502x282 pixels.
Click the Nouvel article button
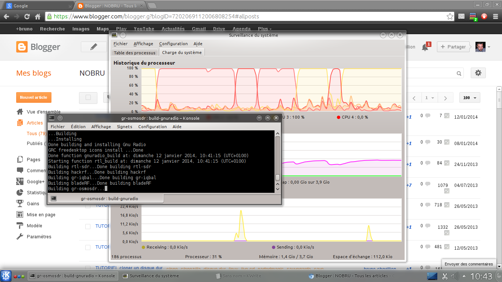pyautogui.click(x=33, y=97)
